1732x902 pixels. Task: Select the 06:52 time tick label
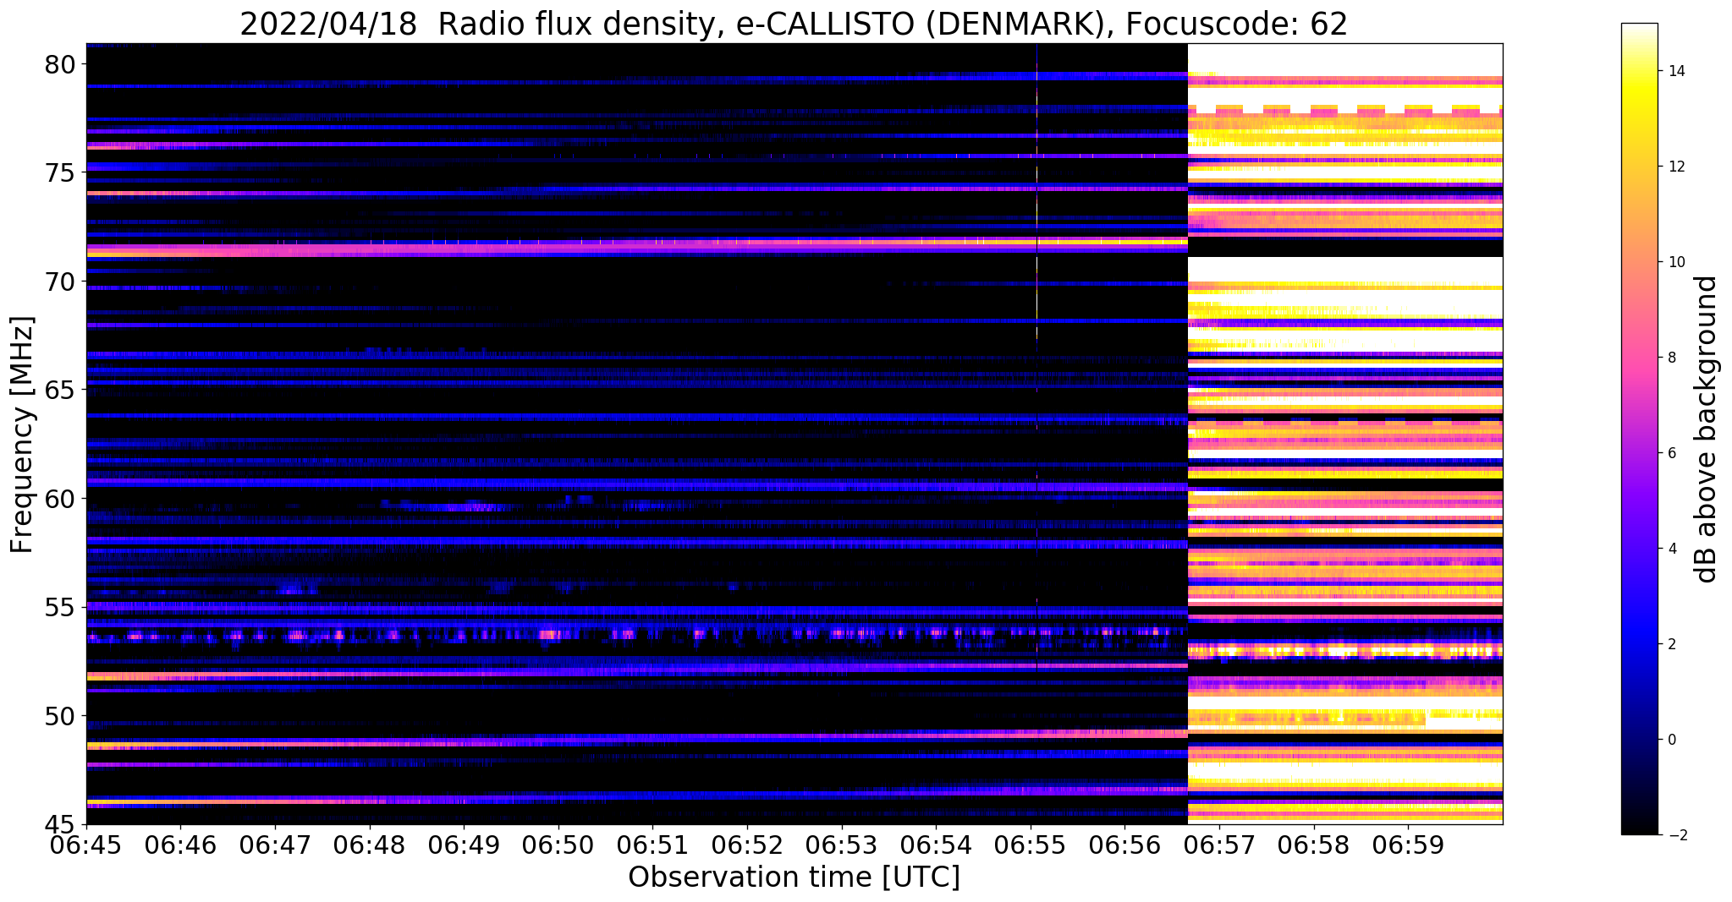(x=747, y=845)
